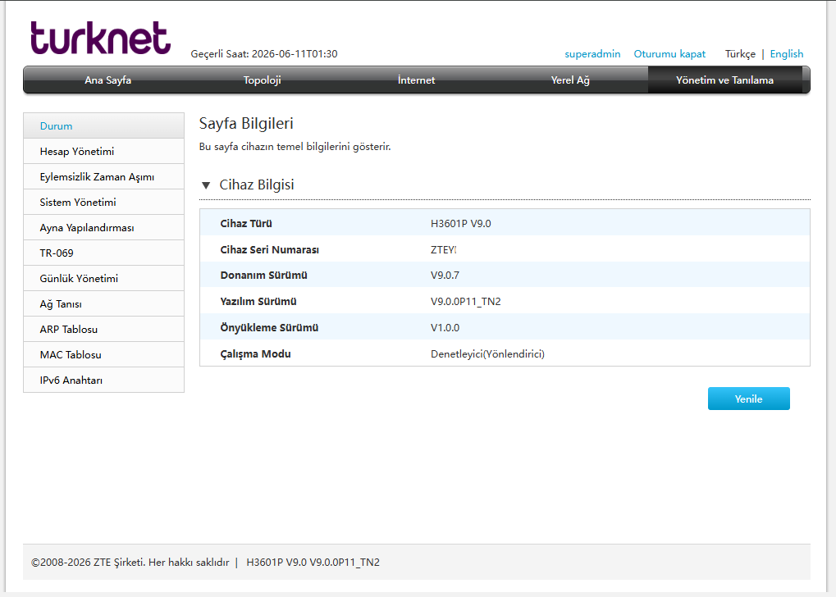Go to Ağ Tanısı
The image size is (836, 597).
(104, 303)
